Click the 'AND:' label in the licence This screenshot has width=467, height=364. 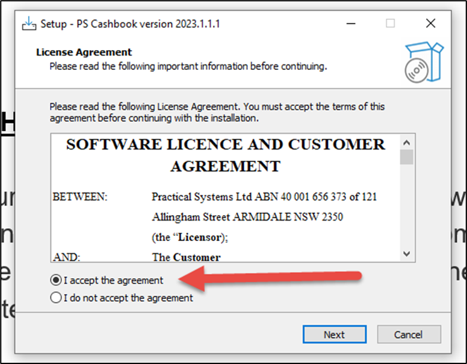coord(67,257)
